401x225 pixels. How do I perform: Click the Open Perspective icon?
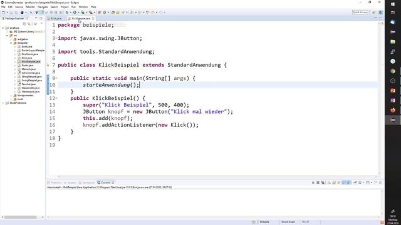pyautogui.click(x=374, y=12)
